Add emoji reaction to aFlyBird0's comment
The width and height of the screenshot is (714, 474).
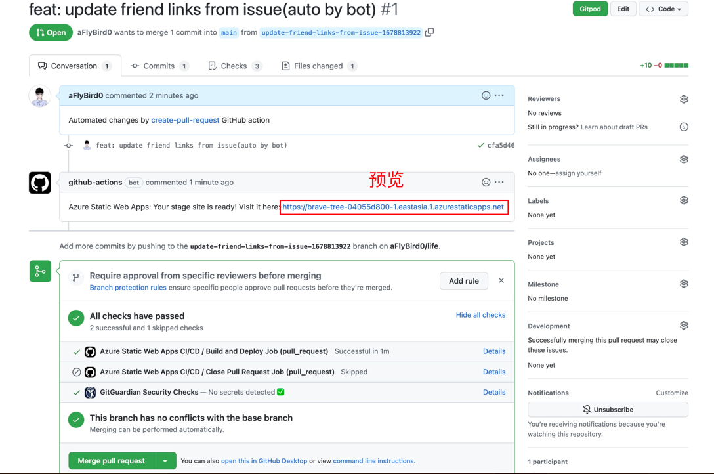(x=486, y=96)
